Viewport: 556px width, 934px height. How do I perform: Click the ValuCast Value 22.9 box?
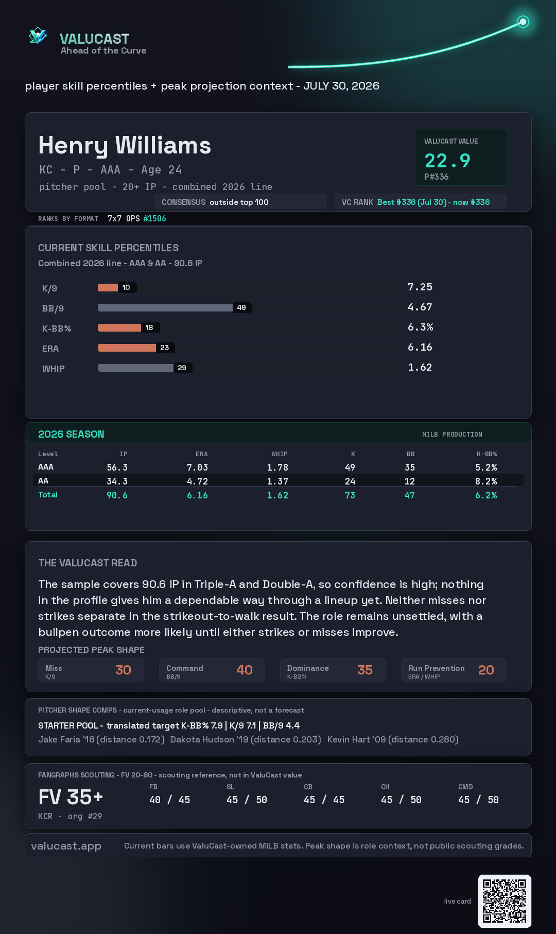(x=461, y=157)
